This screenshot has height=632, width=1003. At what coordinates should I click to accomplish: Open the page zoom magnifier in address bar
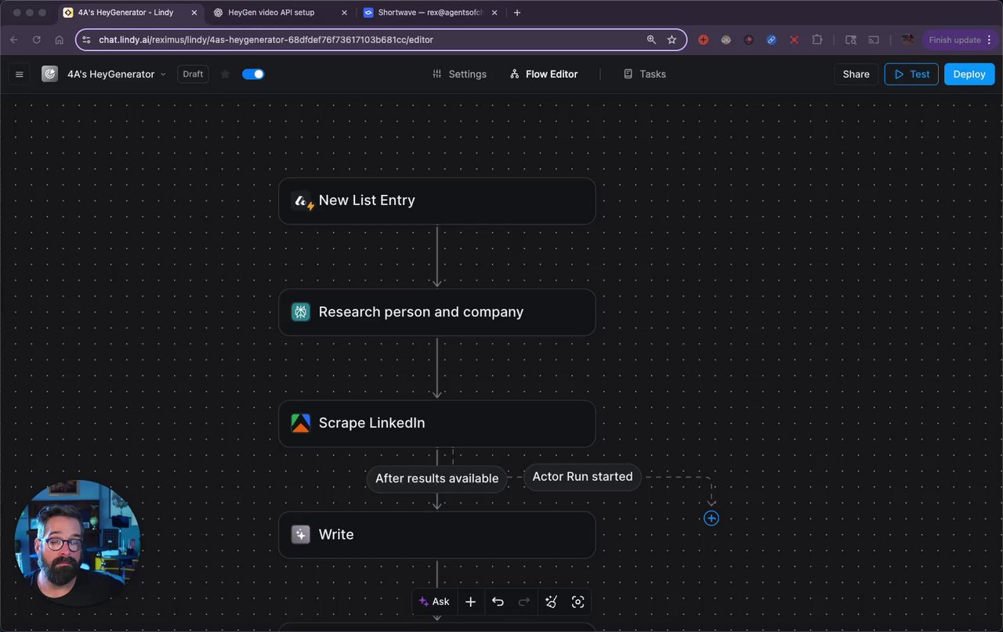(x=651, y=40)
